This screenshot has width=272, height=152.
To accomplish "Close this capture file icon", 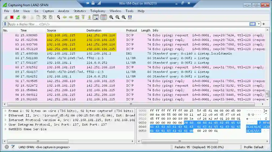I will tap(44, 17).
